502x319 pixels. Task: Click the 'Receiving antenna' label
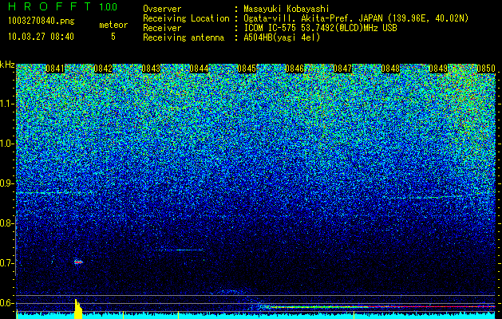point(184,37)
